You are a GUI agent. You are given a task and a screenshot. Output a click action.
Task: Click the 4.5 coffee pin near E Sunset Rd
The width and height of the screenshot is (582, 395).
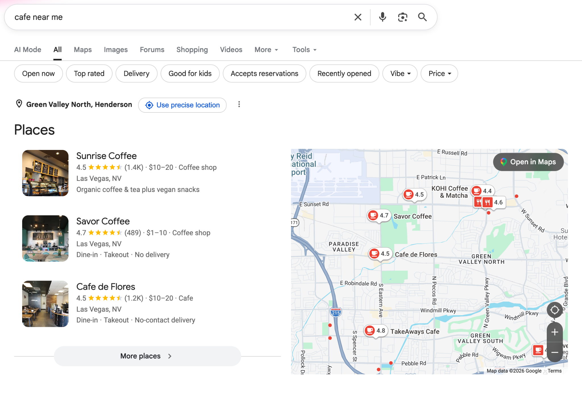click(415, 195)
